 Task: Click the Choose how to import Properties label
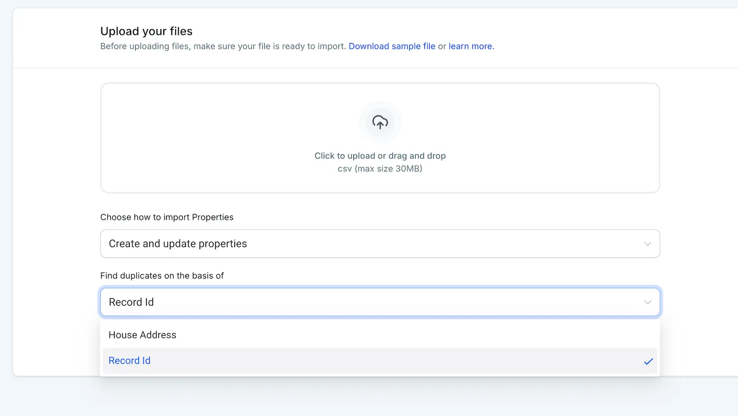pyautogui.click(x=167, y=217)
